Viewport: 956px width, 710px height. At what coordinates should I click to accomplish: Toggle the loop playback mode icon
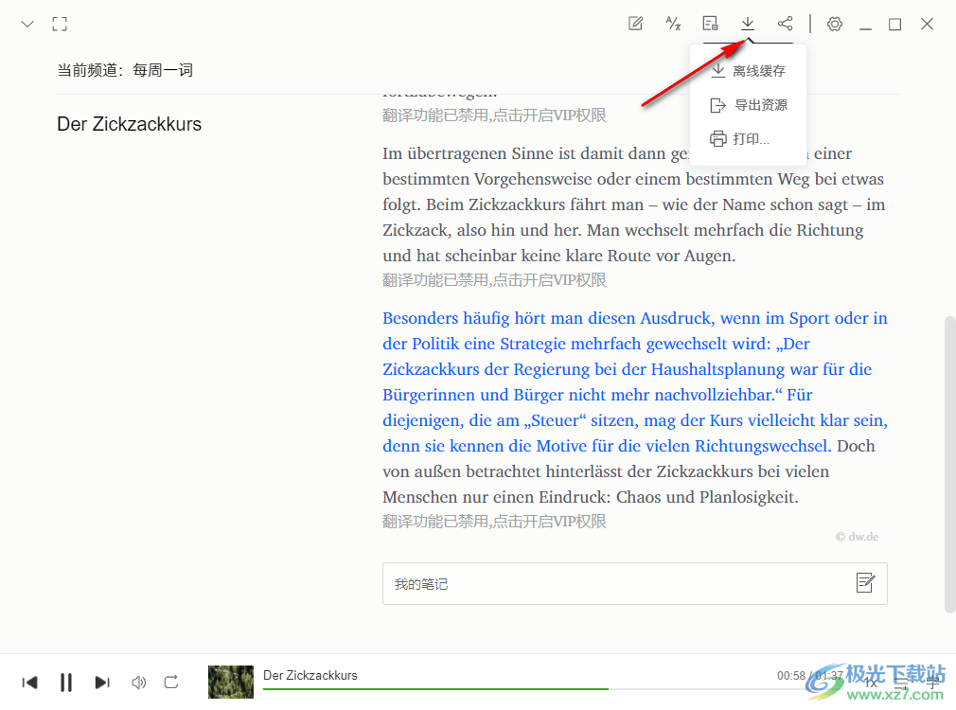(171, 682)
